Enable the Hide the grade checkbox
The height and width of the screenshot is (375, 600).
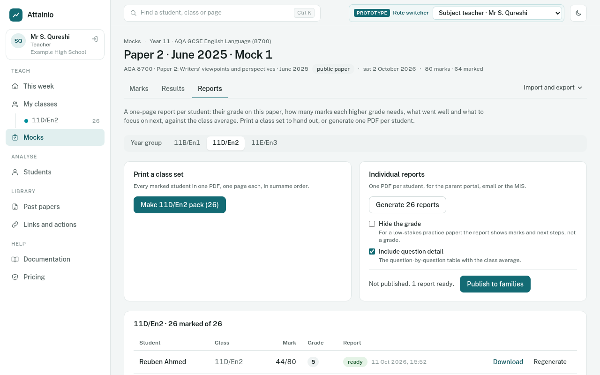coord(372,224)
